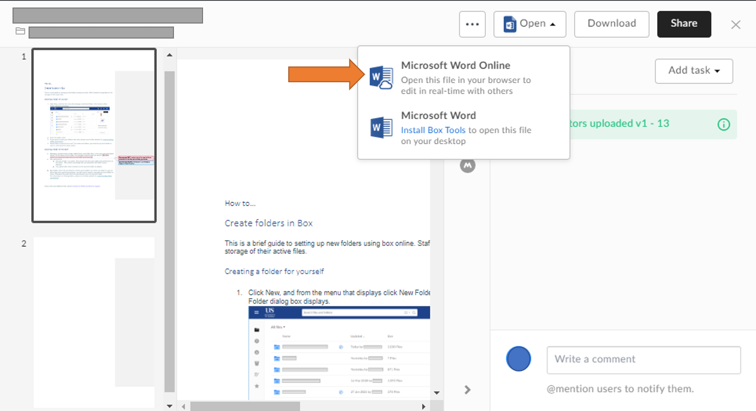
Task: Click the Microsoft Word desktop icon
Action: (381, 128)
